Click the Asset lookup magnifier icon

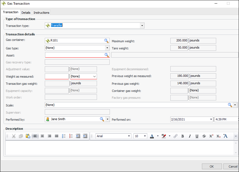tap(107, 55)
